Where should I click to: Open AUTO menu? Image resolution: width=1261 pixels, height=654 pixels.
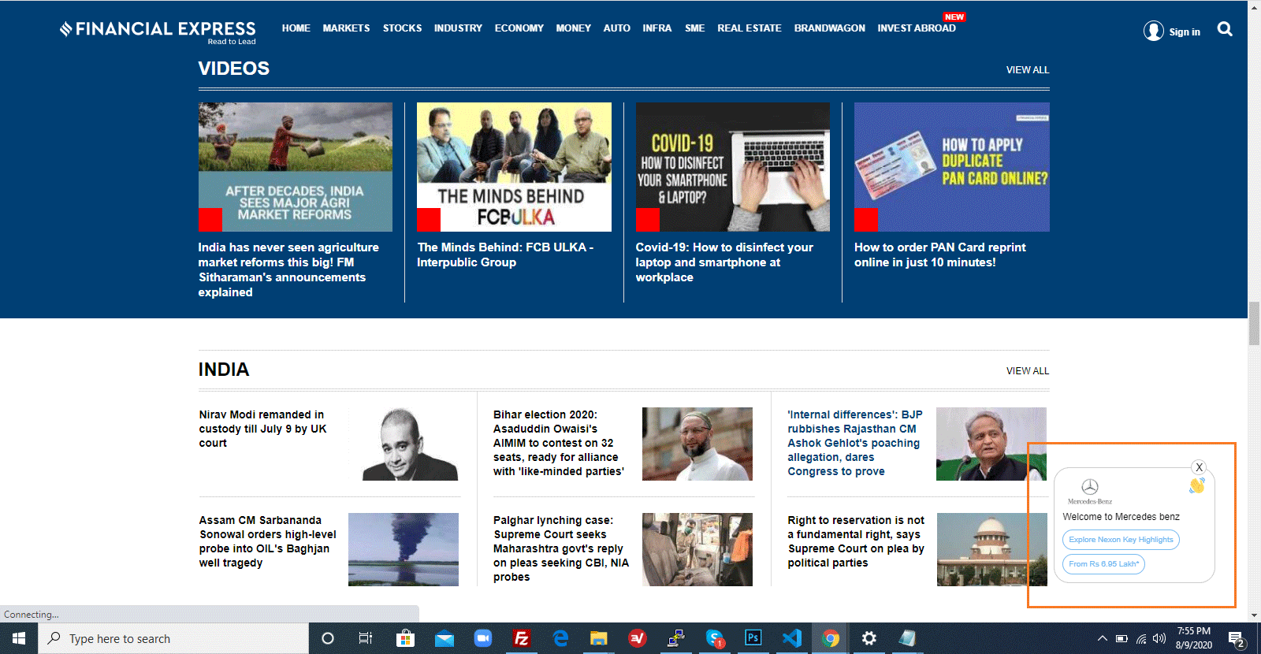coord(616,28)
